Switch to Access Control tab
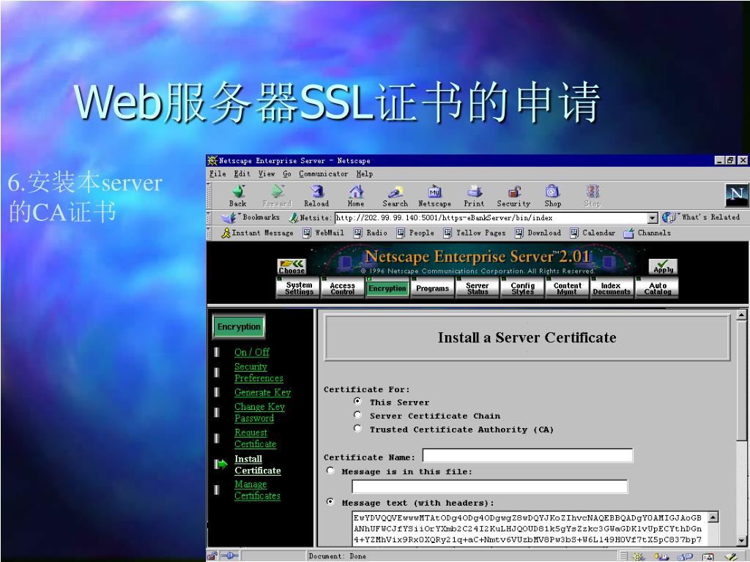This screenshot has width=750, height=562. 343,288
